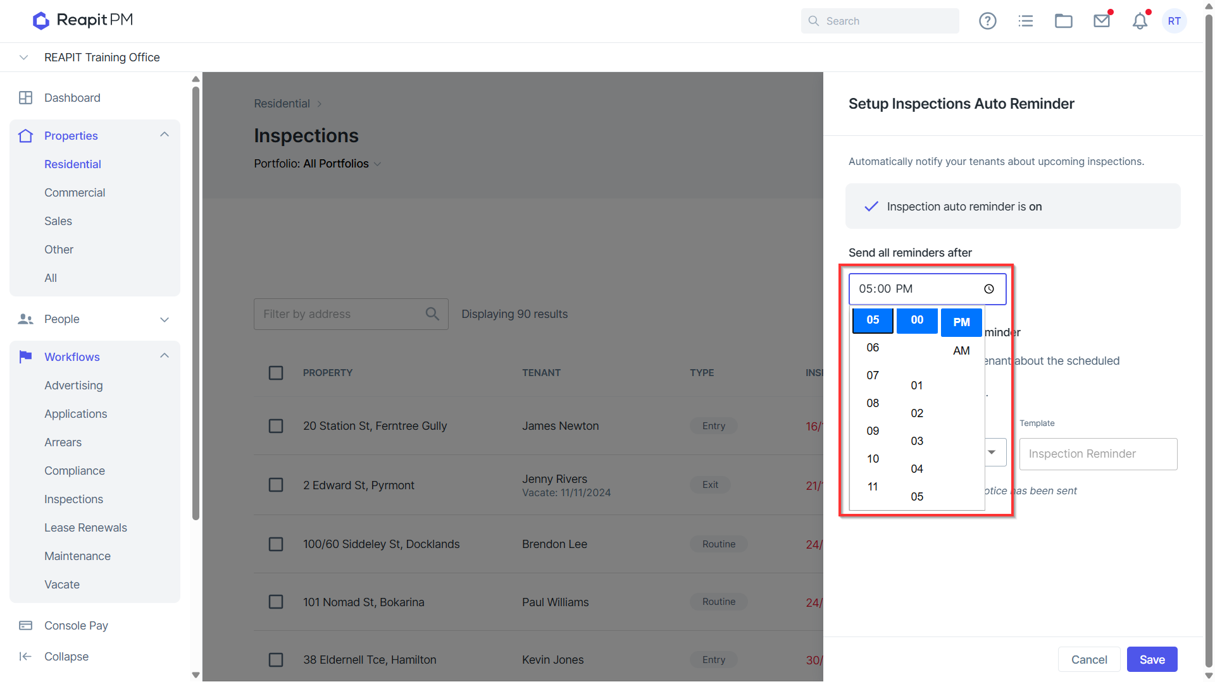Open Residential in the sidebar
This screenshot has height=682, width=1215.
(73, 164)
